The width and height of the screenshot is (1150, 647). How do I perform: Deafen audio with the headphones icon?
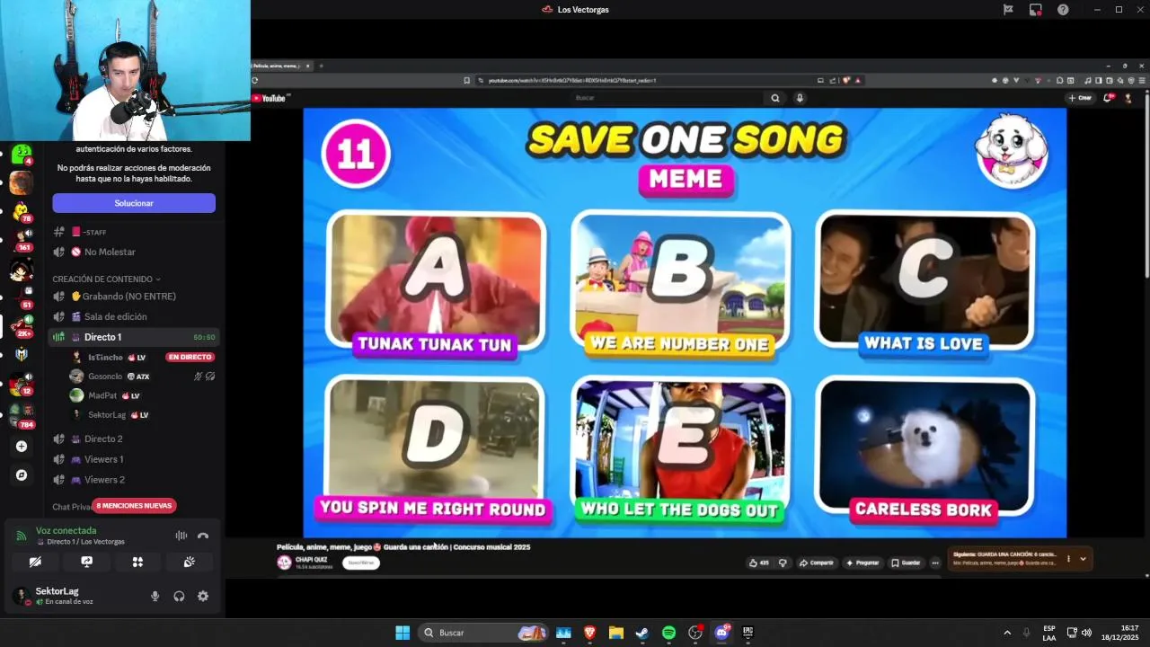point(179,596)
